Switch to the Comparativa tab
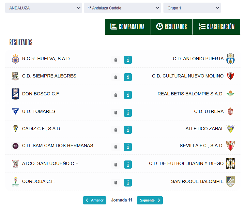The image size is (245, 208). point(127,27)
